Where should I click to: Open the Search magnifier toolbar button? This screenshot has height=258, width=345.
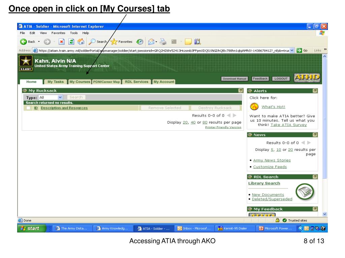[x=97, y=42]
